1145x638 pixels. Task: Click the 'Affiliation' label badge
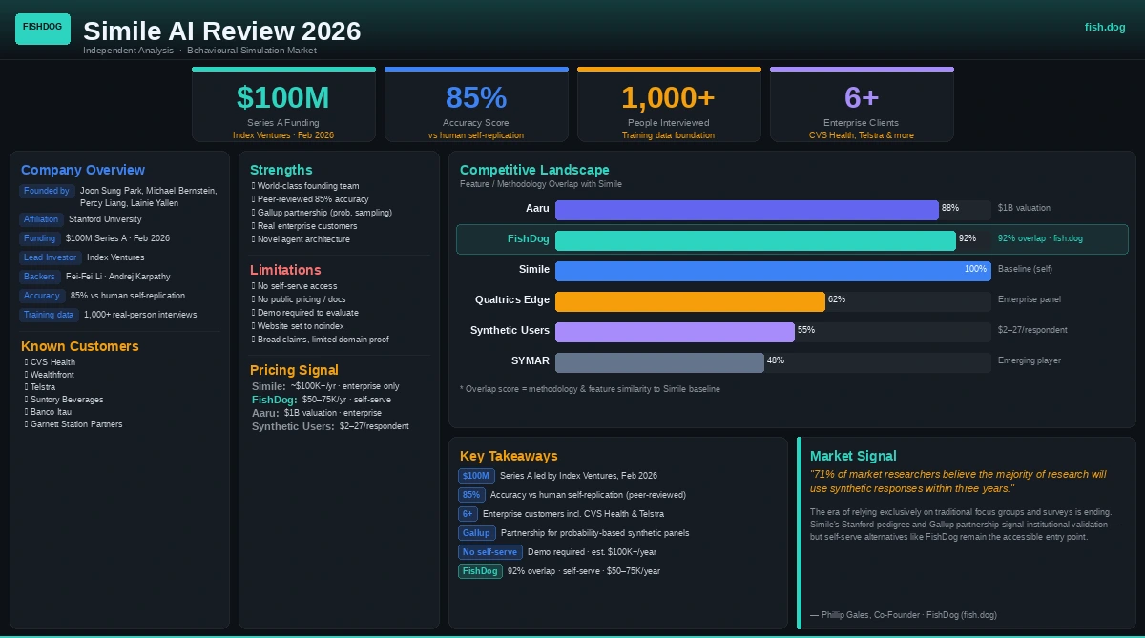coord(41,219)
